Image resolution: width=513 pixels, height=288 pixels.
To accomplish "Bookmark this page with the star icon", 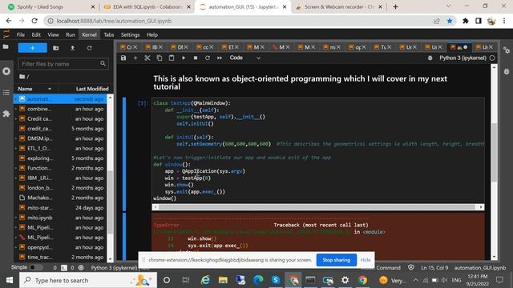I will pyautogui.click(x=450, y=21).
